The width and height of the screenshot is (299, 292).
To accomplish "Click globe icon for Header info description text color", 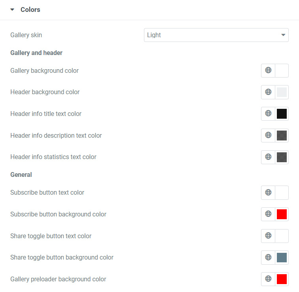I will click(x=268, y=135).
